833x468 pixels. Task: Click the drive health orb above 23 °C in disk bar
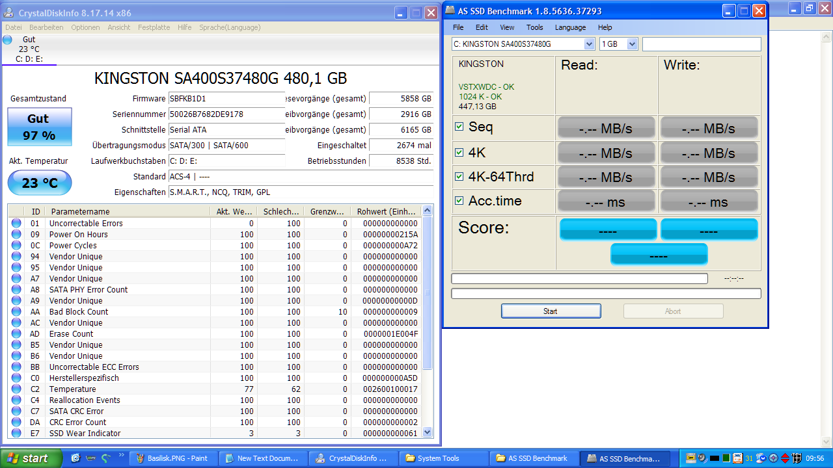tap(7, 40)
